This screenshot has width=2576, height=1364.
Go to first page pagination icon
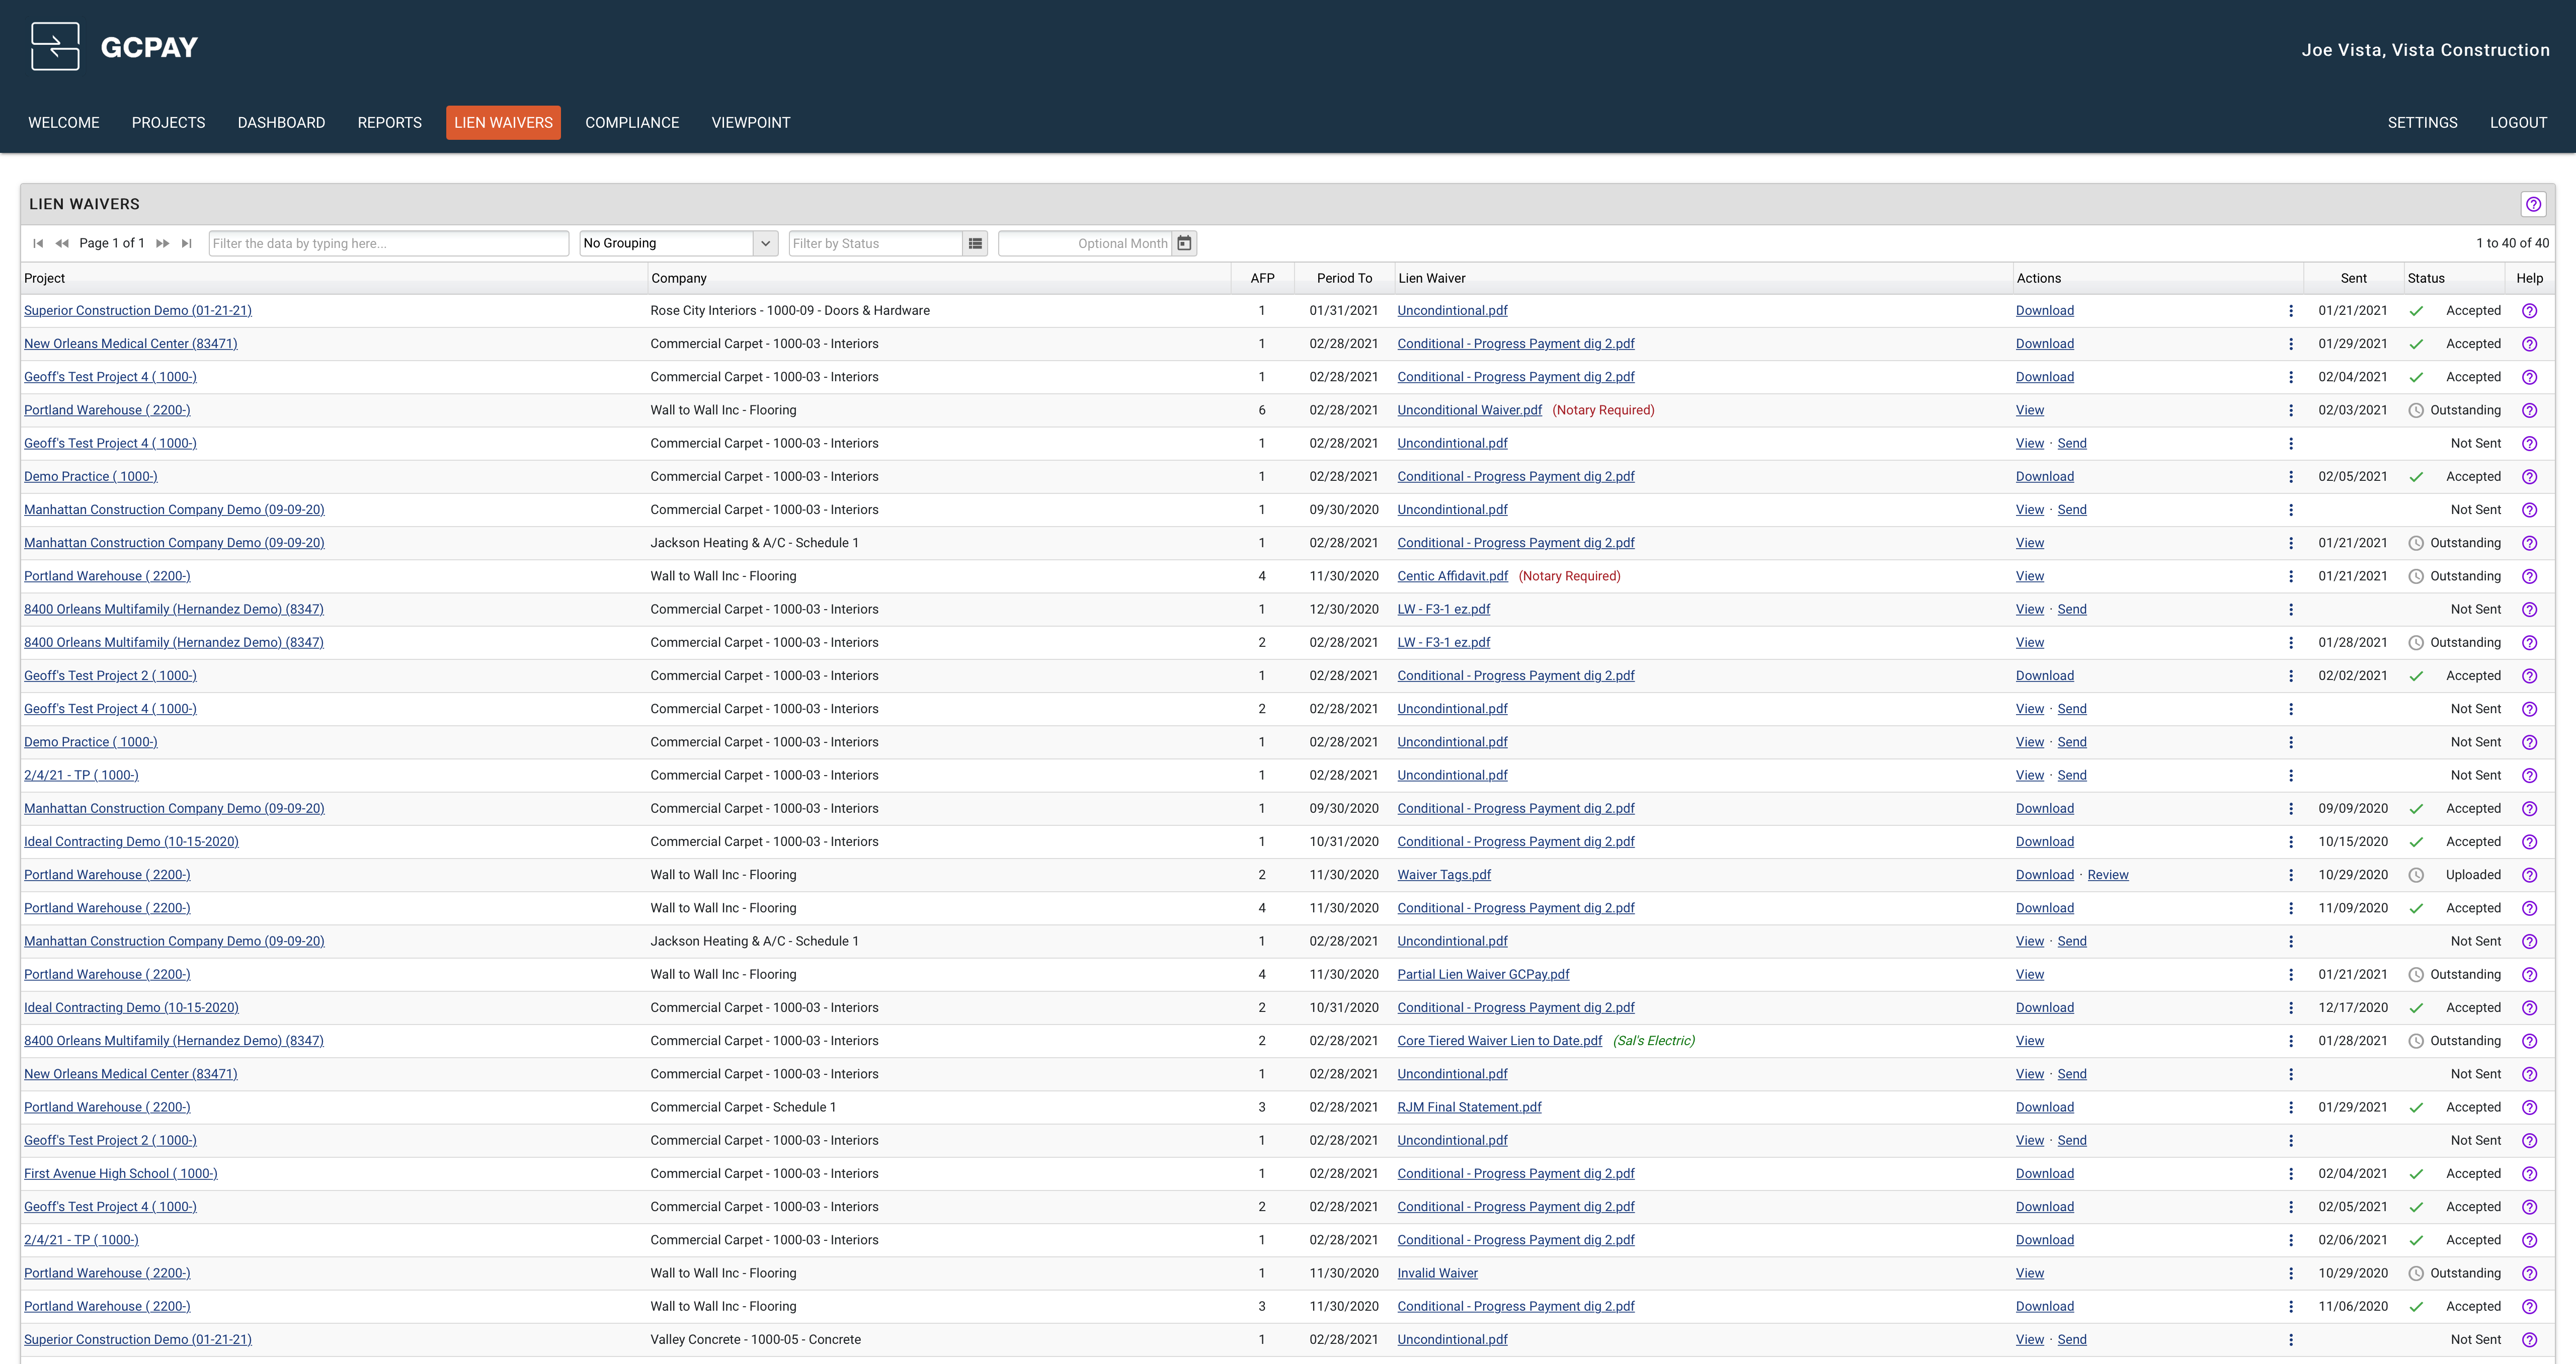38,243
